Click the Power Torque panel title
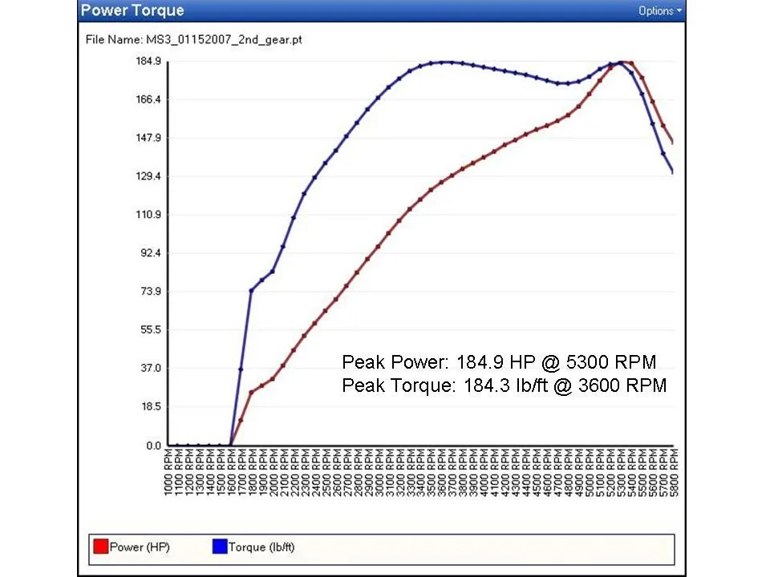 coord(133,11)
